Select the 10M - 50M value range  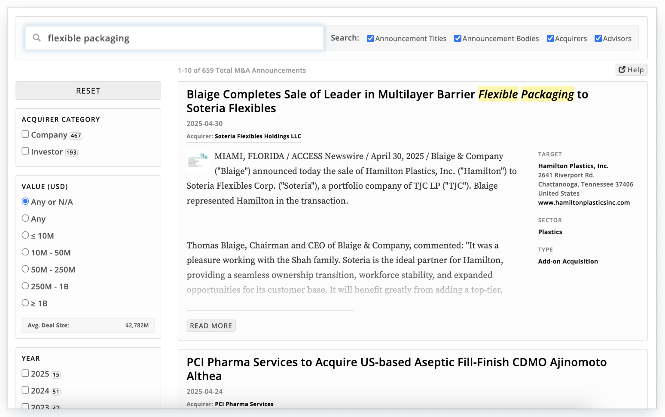[x=25, y=252]
